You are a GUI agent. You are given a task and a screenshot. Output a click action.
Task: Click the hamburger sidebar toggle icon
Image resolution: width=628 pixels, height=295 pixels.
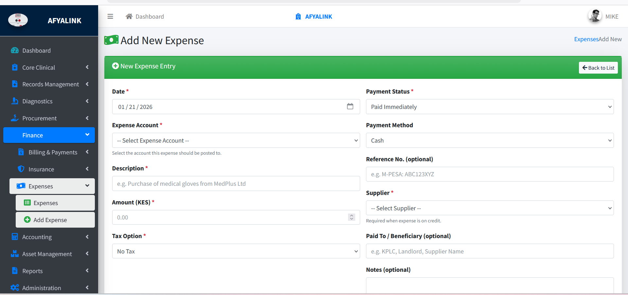pos(110,16)
